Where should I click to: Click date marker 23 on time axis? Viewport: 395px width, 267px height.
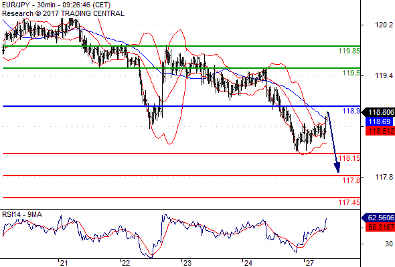point(187,263)
